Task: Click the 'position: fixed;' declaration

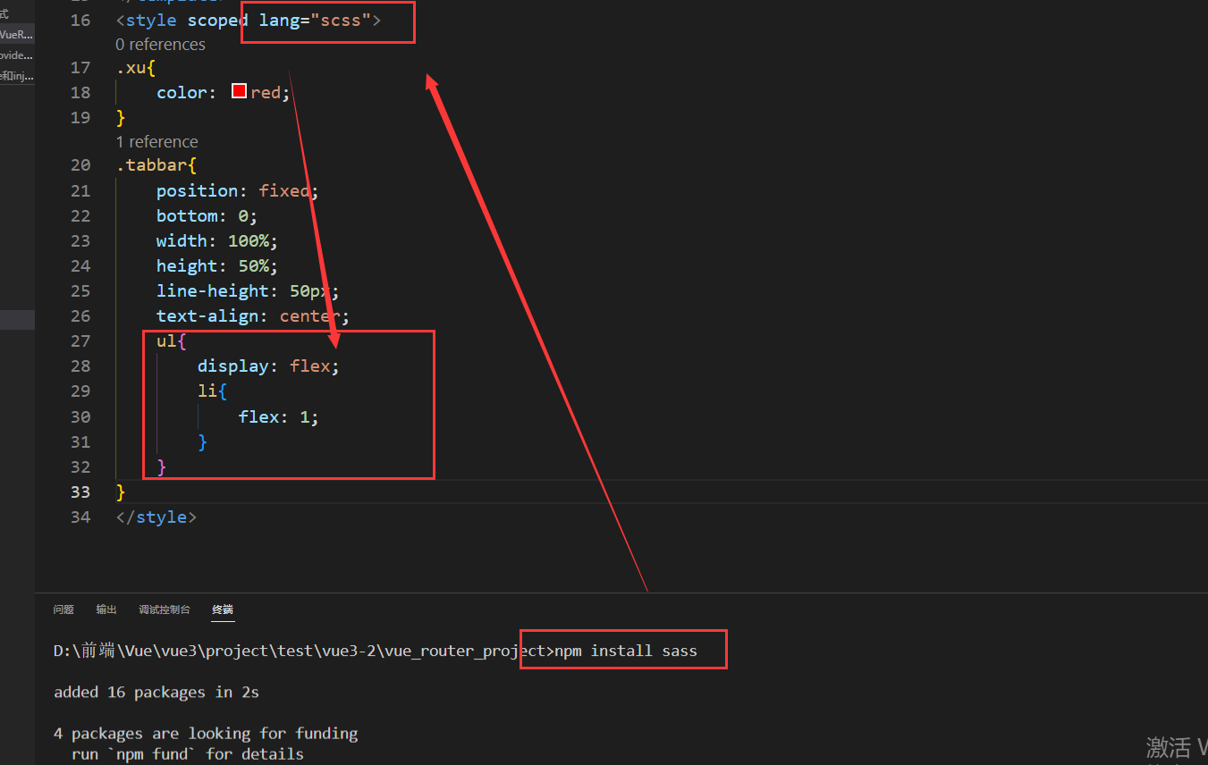Action: click(x=238, y=190)
